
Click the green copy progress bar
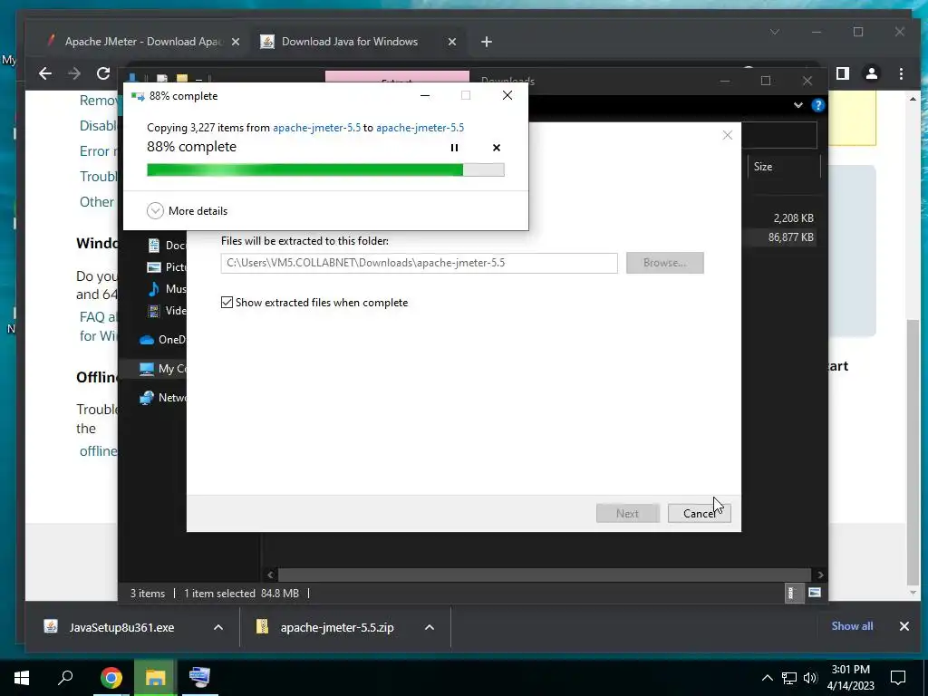click(x=325, y=169)
